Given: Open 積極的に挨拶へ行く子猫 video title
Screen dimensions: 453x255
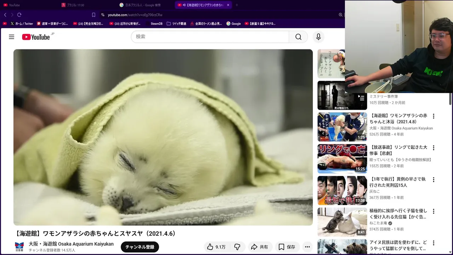Looking at the screenshot, I should point(398,214).
